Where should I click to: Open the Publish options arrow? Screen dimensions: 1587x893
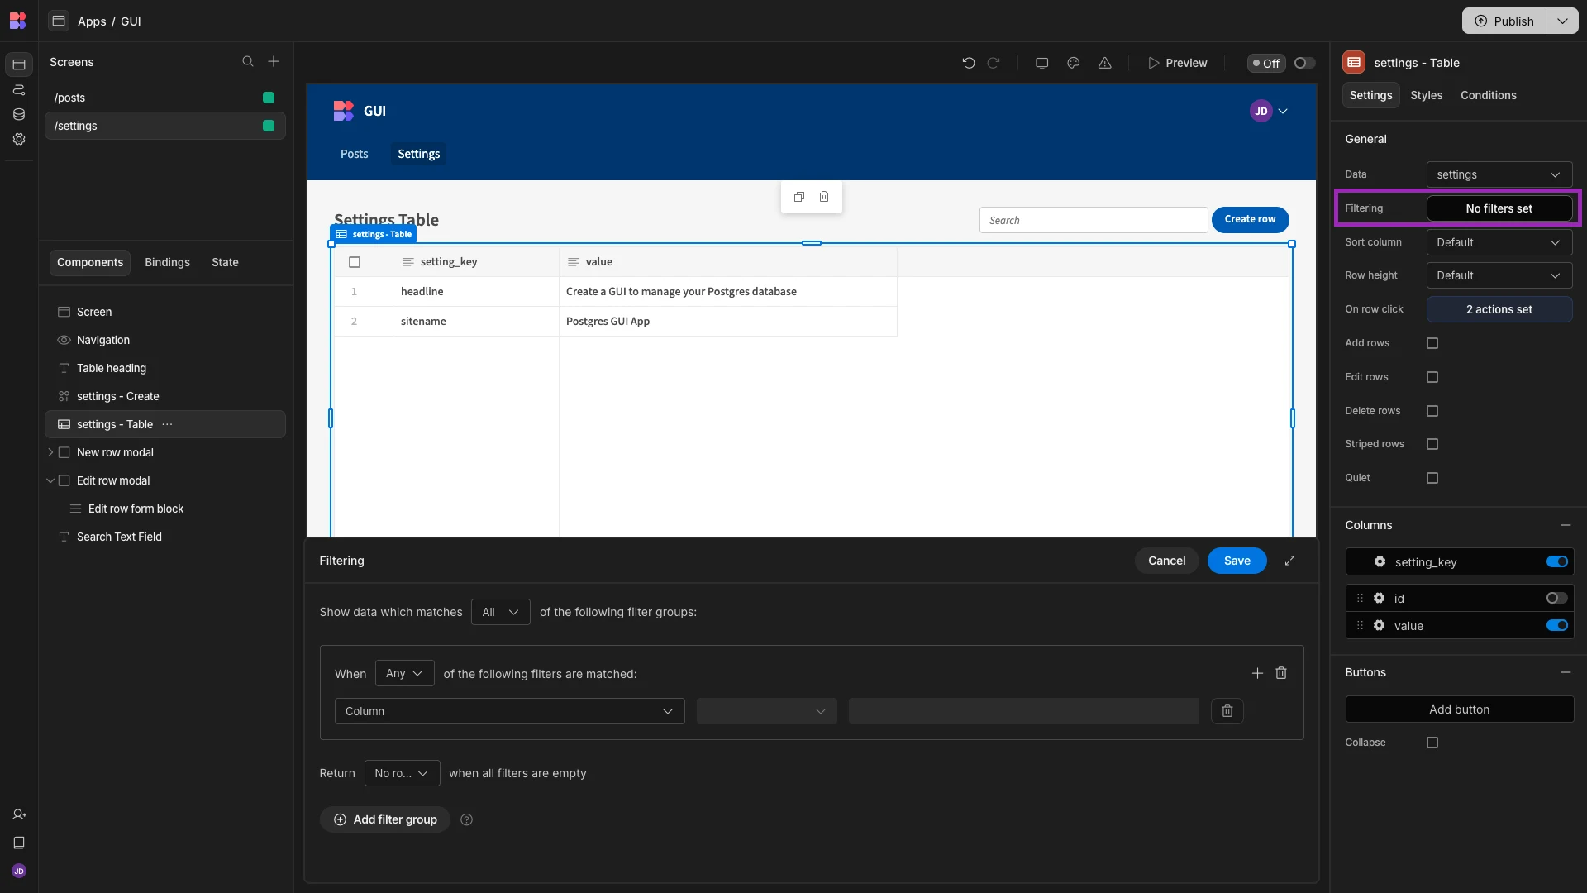(x=1562, y=21)
